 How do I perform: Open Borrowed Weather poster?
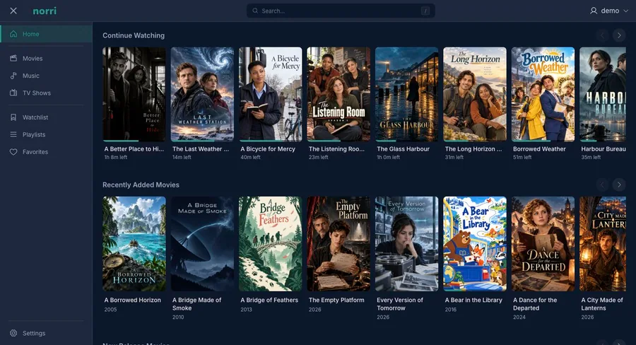(x=543, y=94)
